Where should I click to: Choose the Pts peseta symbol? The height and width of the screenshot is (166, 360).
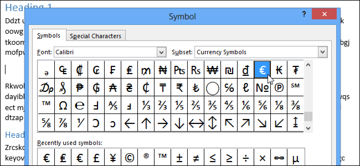tap(179, 70)
